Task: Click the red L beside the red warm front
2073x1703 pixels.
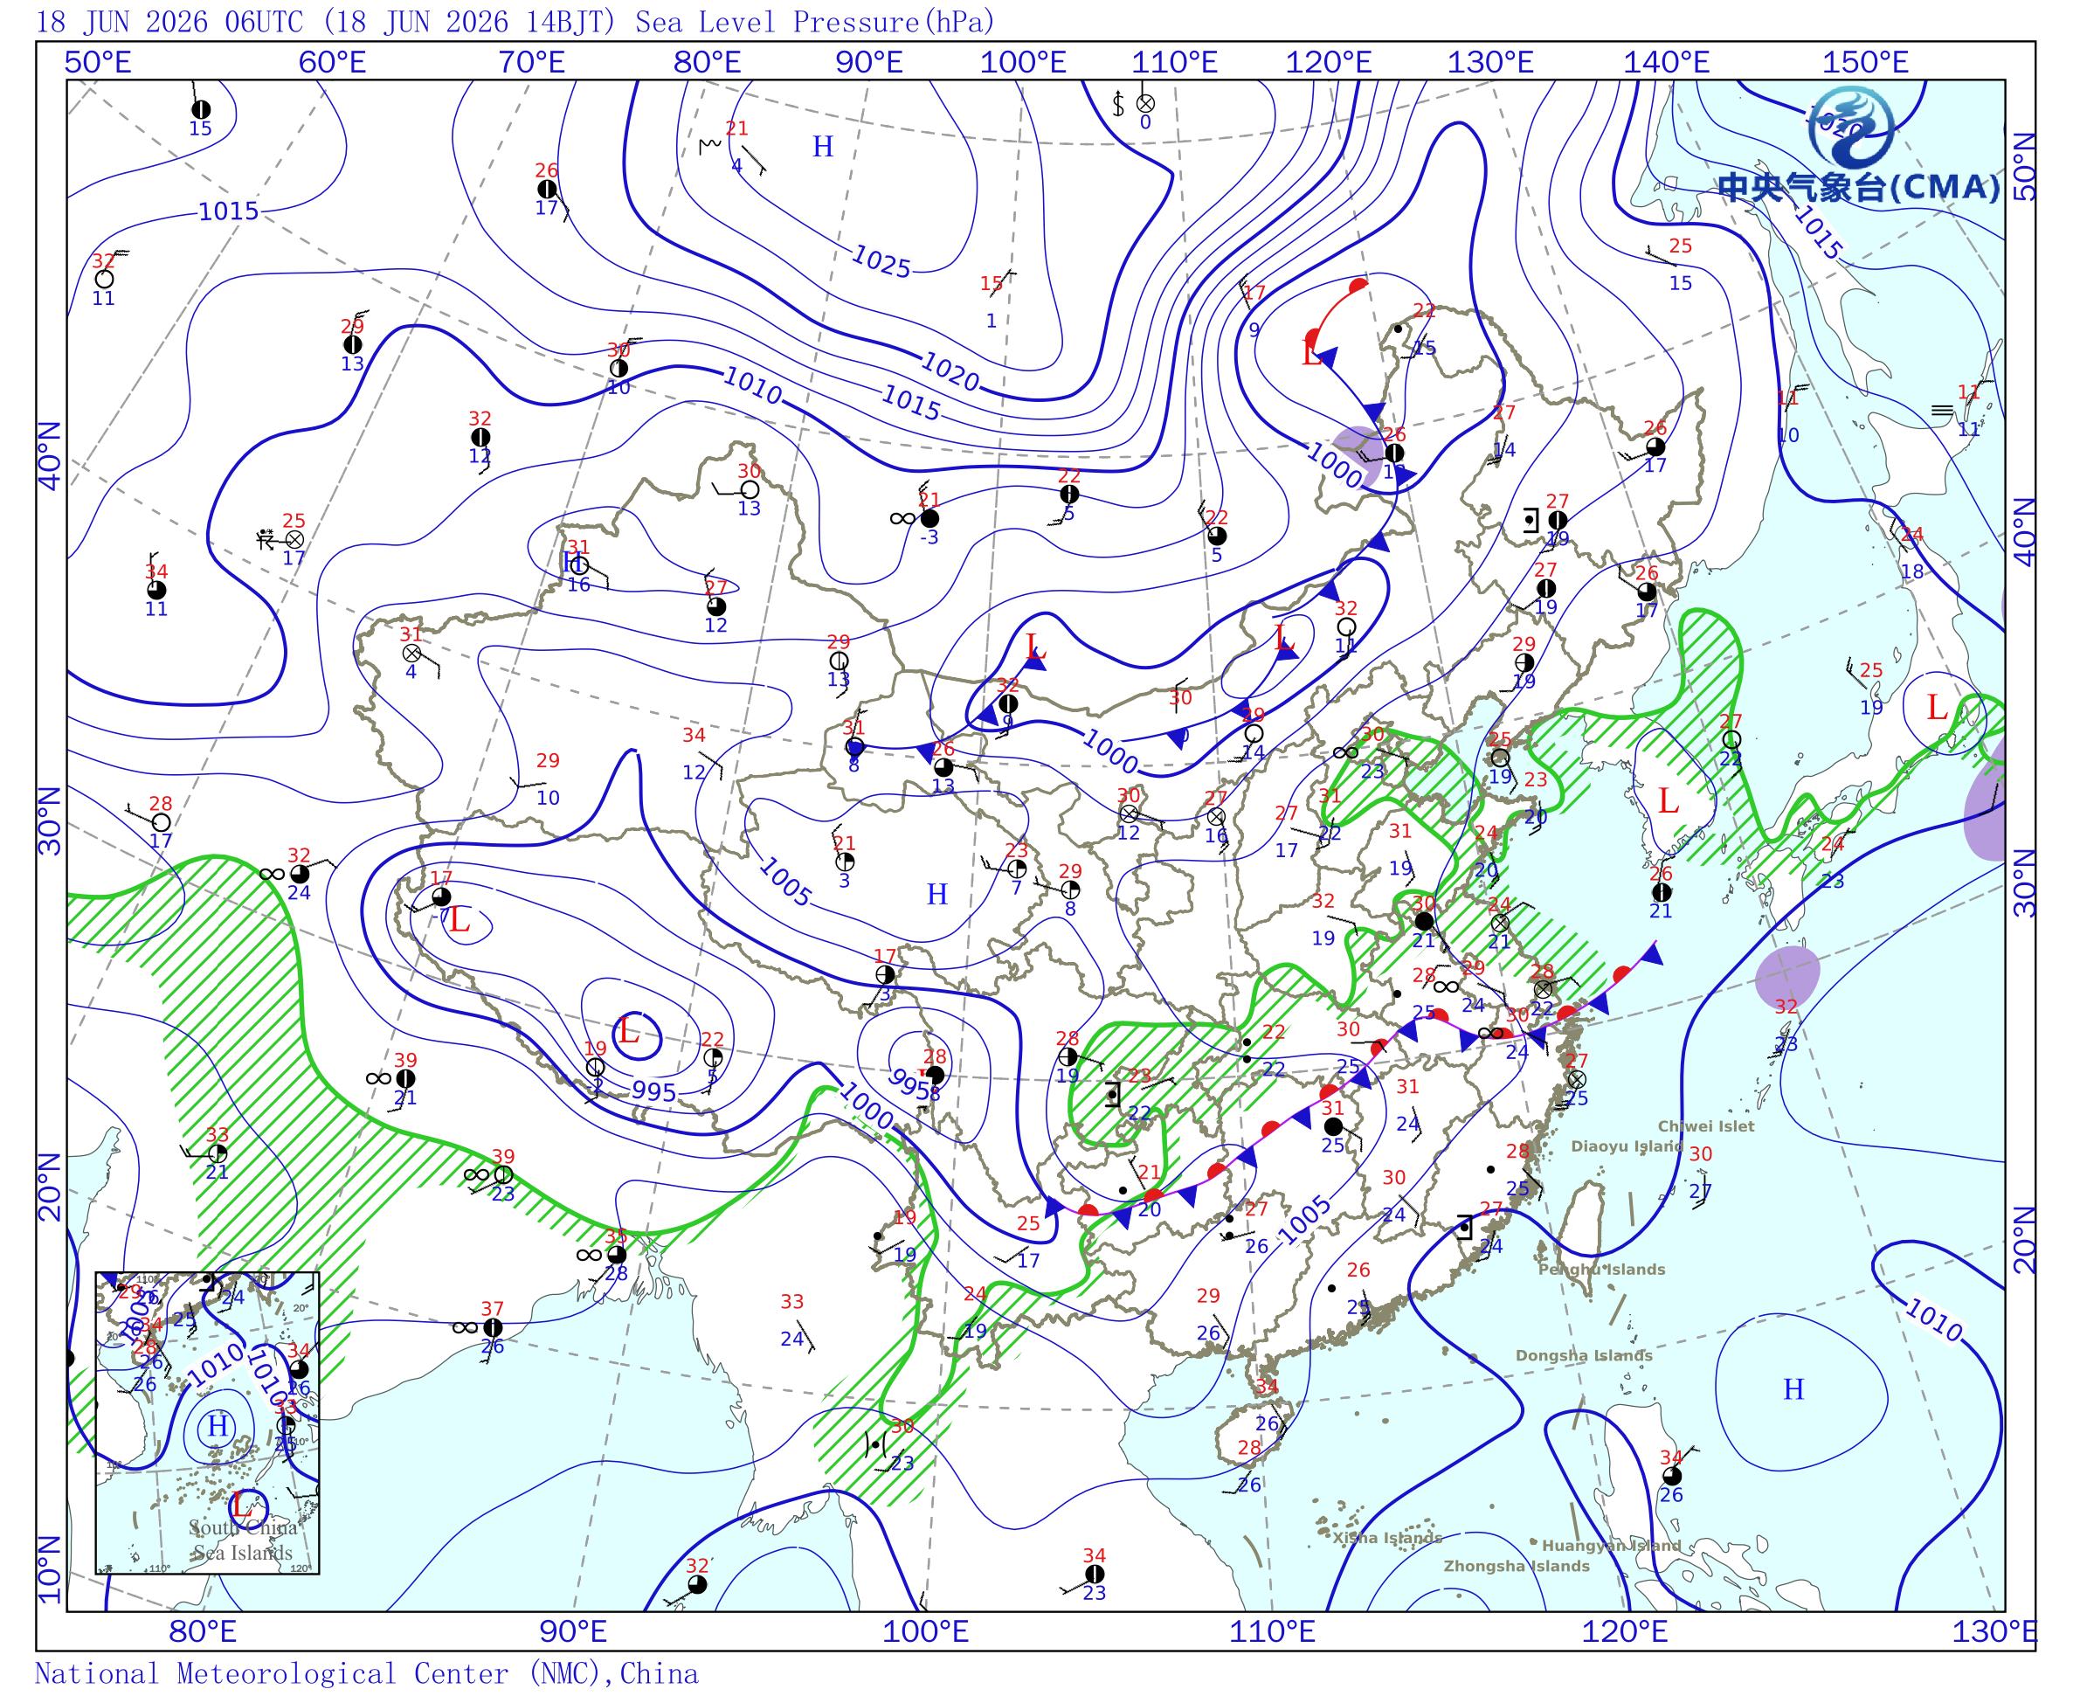Action: point(1311,354)
